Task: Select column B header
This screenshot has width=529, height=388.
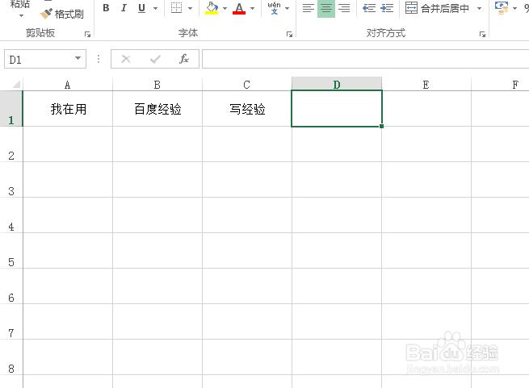Action: click(157, 84)
